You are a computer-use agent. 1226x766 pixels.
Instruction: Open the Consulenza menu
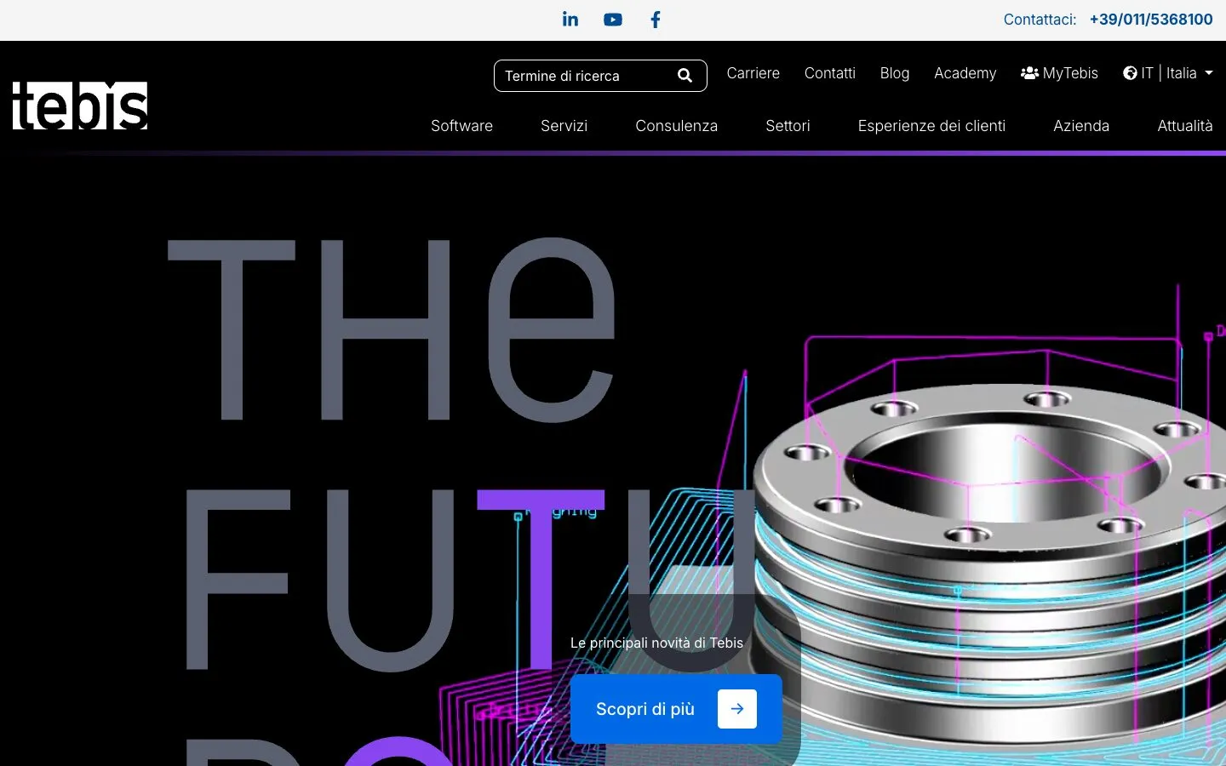677,126
